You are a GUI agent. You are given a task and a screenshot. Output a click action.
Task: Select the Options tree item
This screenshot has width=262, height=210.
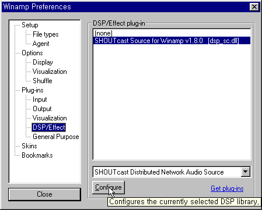(x=32, y=53)
